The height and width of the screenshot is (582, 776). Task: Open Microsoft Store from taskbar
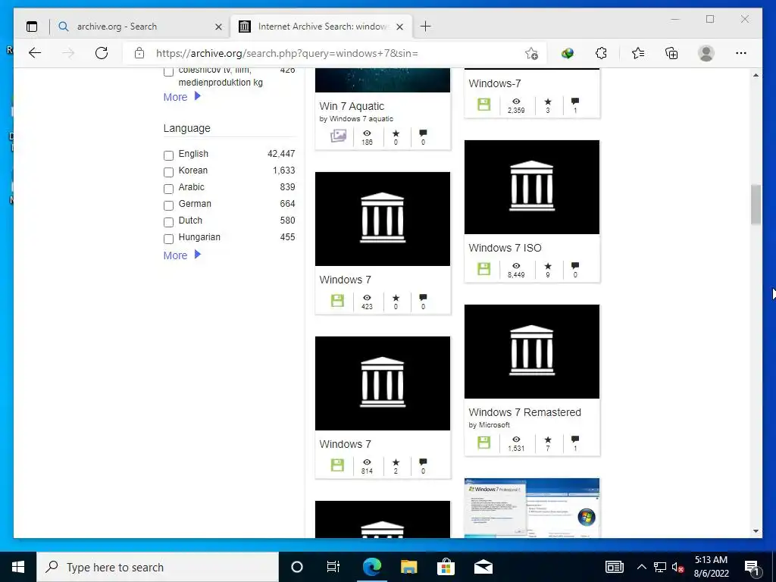[x=446, y=567]
